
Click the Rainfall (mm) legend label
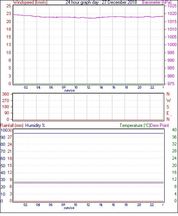point(12,125)
